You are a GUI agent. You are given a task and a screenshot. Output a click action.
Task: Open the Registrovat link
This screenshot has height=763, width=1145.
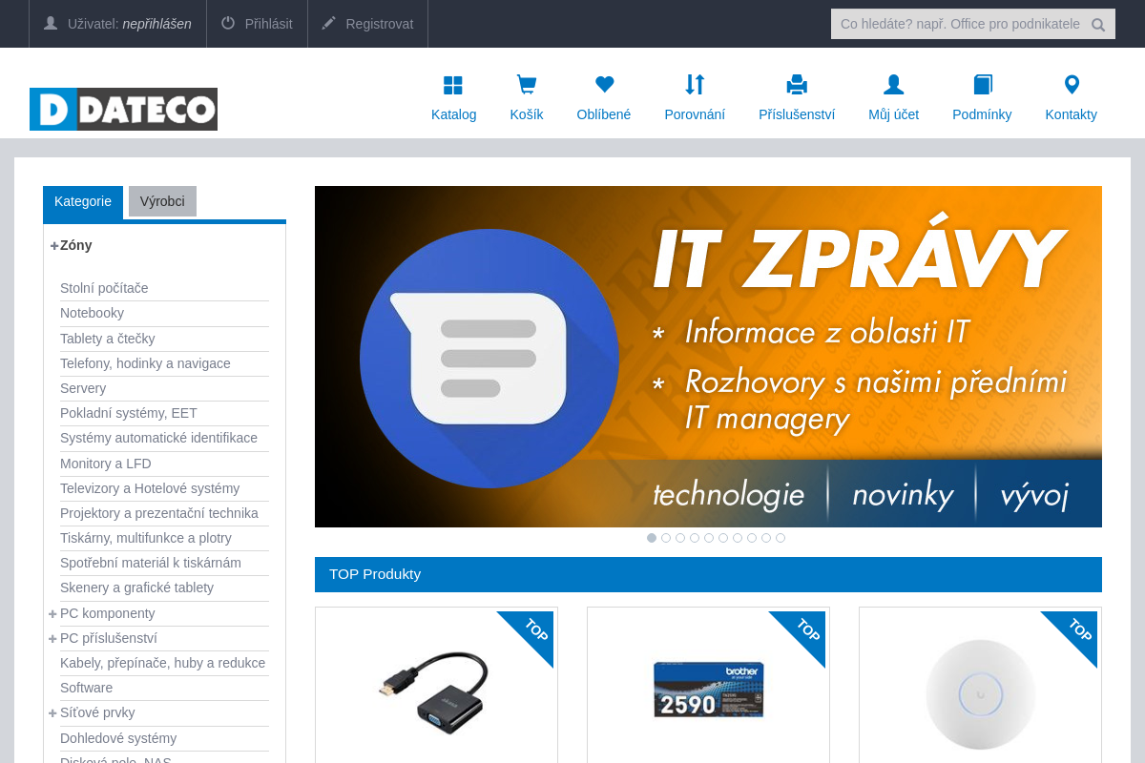pyautogui.click(x=380, y=24)
